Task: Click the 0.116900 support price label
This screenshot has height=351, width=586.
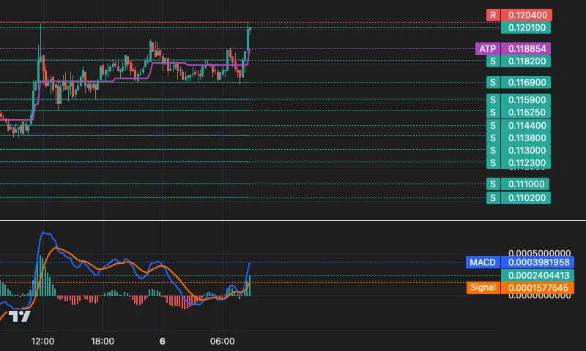Action: pos(526,83)
